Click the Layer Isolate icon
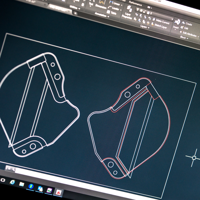 141,15
